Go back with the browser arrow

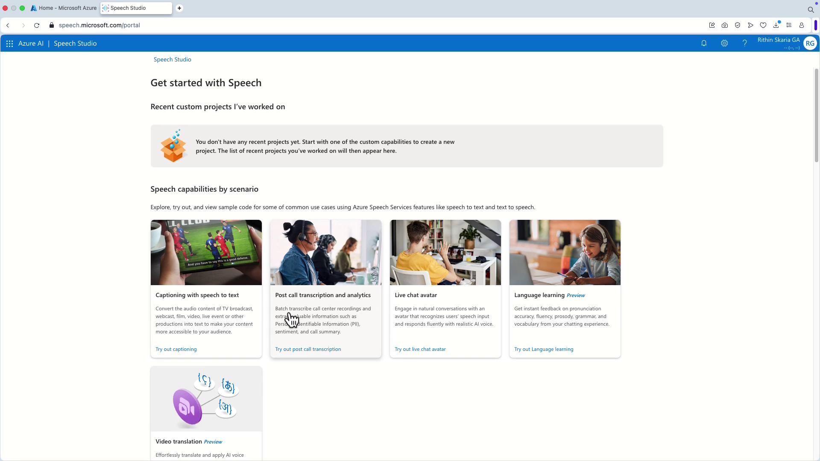(8, 25)
